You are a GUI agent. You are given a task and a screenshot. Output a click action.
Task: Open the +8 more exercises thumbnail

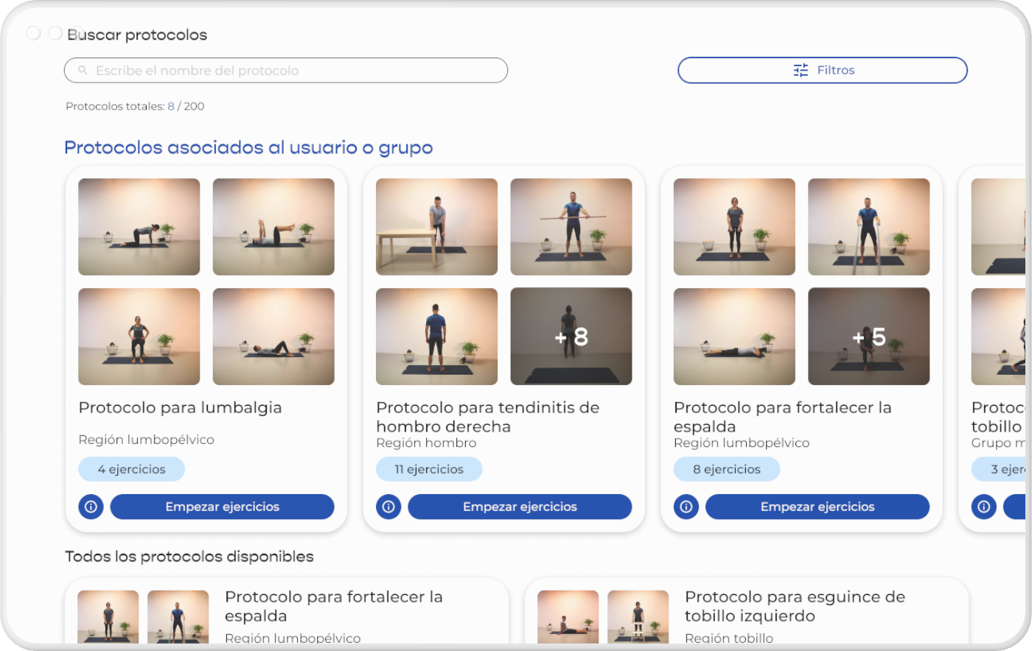point(571,337)
